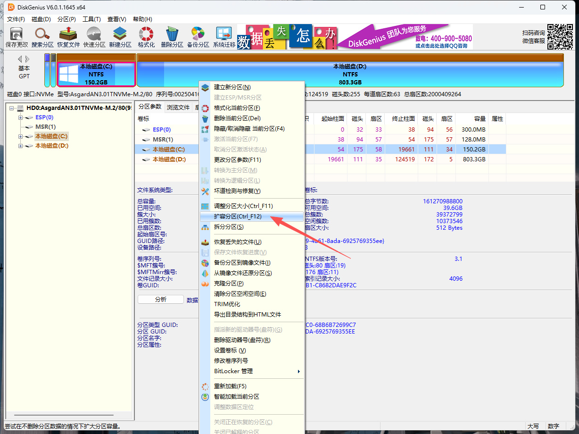Image resolution: width=579 pixels, height=434 pixels.
Task: Select 坏道检测与修复(Y) menu entry
Action: (252, 191)
